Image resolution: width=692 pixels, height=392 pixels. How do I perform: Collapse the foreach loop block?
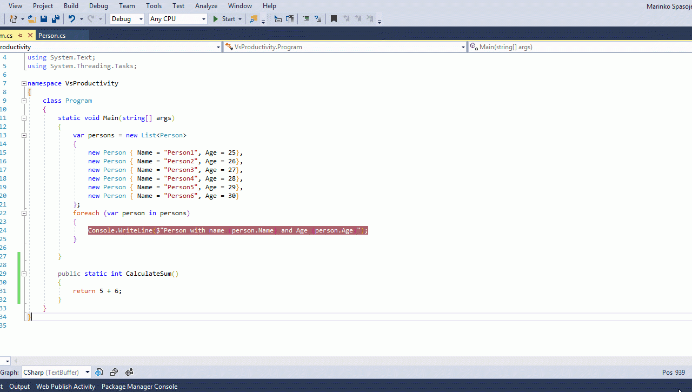click(24, 213)
